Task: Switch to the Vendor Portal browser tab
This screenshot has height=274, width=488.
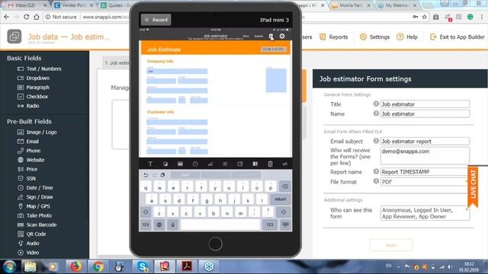Action: coord(73,5)
